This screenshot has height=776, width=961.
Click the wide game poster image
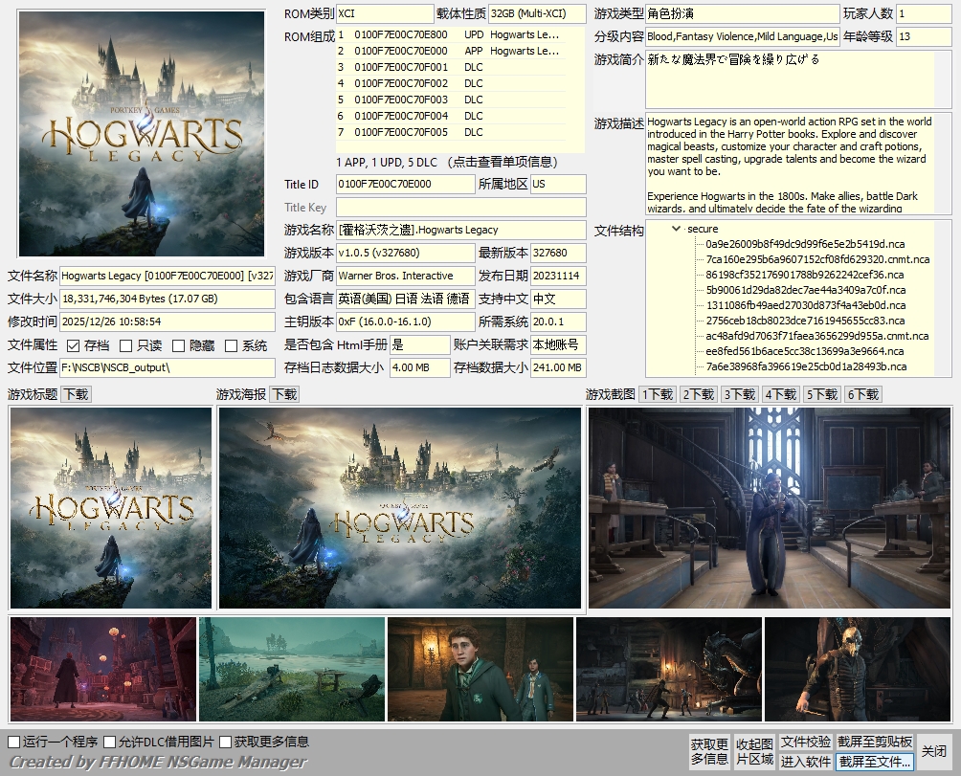(399, 508)
